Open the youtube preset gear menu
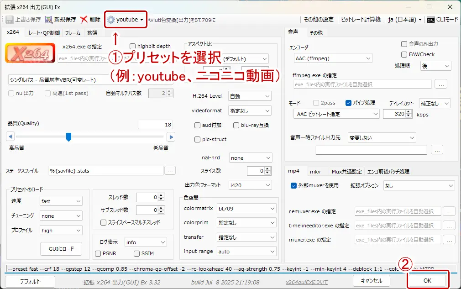The width and height of the screenshot is (461, 289). [x=126, y=20]
